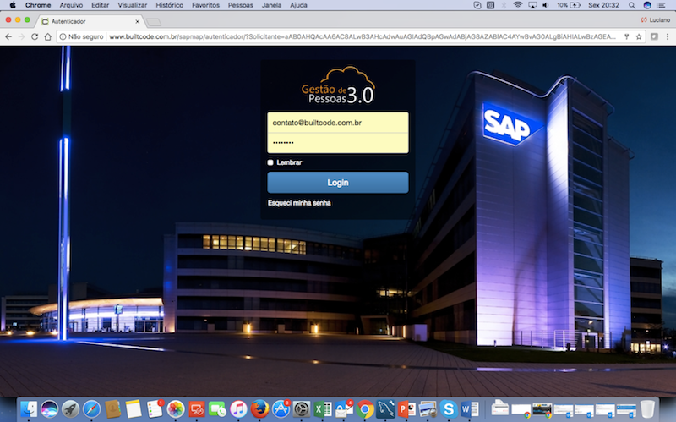Open Preview icon in Dock
Viewport: 676px width, 422px height.
pyautogui.click(x=428, y=409)
